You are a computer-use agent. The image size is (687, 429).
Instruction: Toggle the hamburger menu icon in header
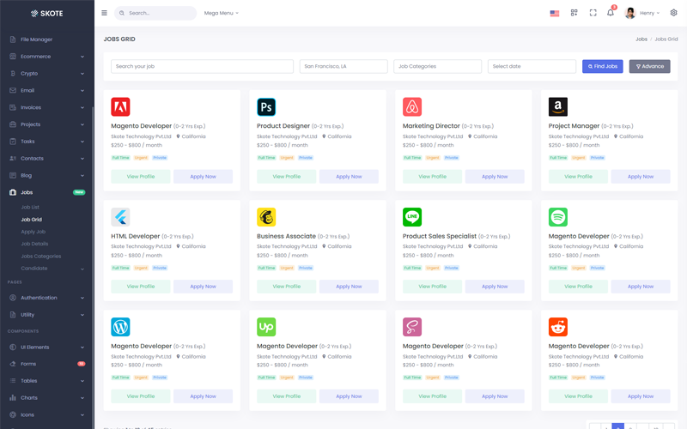pos(104,13)
